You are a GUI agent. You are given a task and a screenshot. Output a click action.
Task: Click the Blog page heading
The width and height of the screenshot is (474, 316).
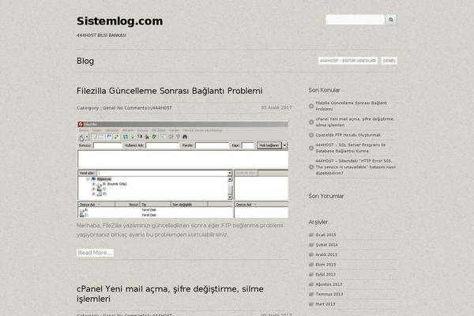click(85, 61)
